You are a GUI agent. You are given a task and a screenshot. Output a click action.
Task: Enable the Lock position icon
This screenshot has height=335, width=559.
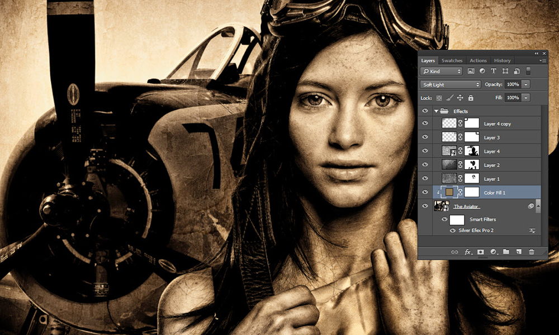click(x=460, y=97)
